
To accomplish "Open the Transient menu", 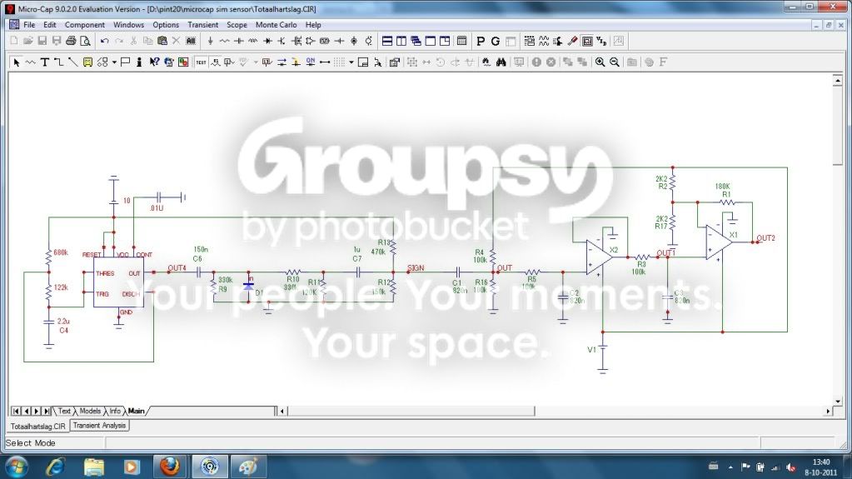I will [202, 24].
